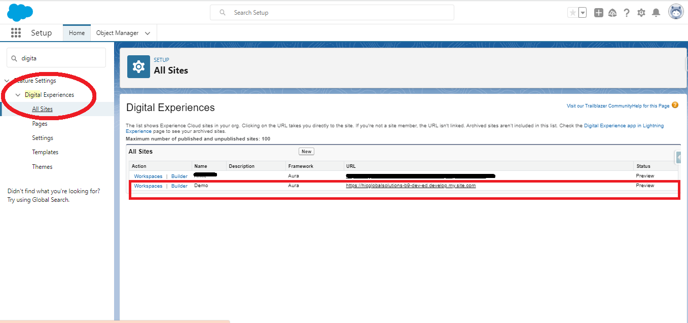The image size is (688, 323).
Task: Open the user profile avatar
Action: coord(676,12)
